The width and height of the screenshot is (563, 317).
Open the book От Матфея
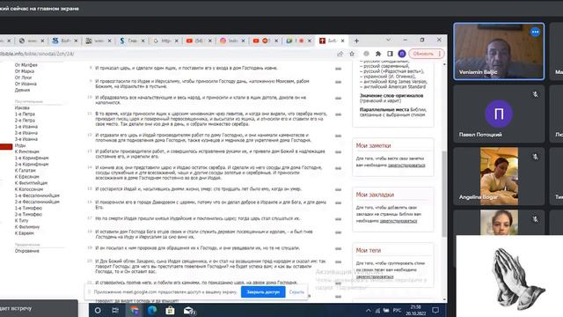tap(26, 65)
